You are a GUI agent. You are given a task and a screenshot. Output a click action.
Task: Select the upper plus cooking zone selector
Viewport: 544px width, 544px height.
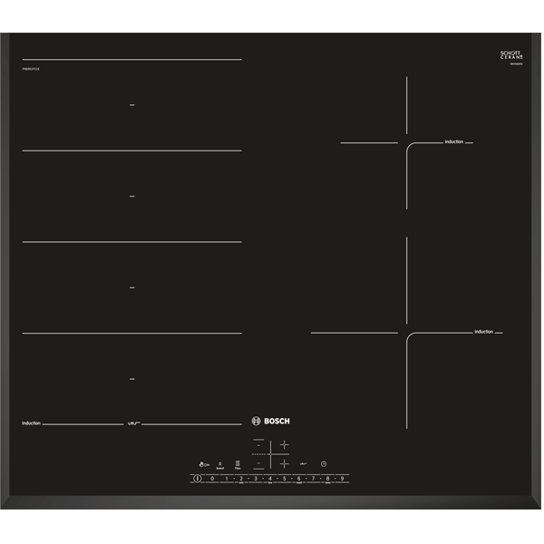[284, 445]
